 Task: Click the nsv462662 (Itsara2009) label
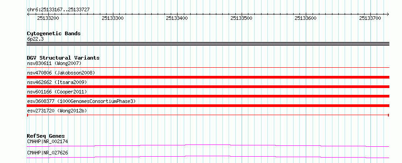pos(57,82)
